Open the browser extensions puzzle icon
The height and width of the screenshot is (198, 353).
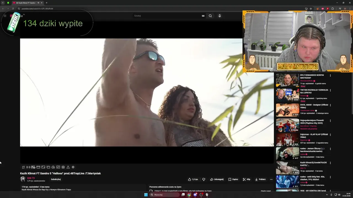pyautogui.click(x=333, y=9)
